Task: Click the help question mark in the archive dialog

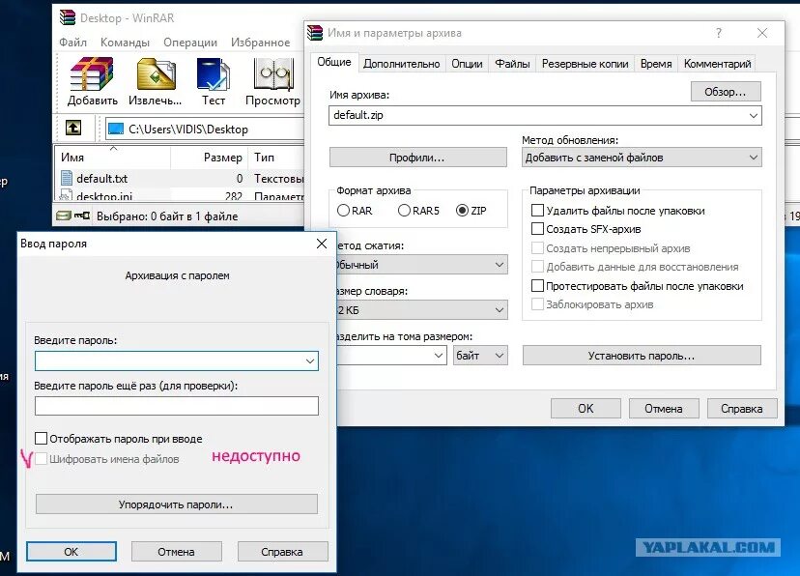Action: tap(719, 33)
